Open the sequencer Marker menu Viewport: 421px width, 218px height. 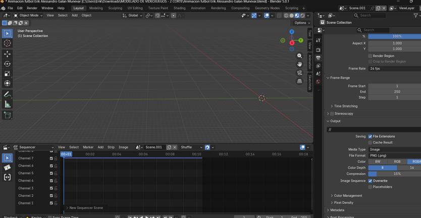tap(88, 147)
